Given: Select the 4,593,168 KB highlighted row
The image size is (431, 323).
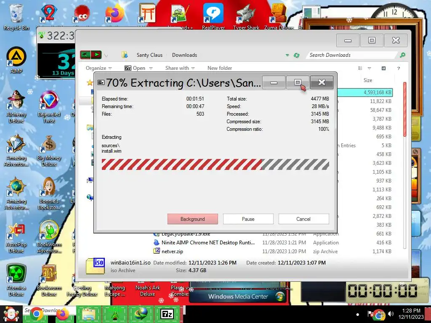Looking at the screenshot, I should pyautogui.click(x=365, y=92).
